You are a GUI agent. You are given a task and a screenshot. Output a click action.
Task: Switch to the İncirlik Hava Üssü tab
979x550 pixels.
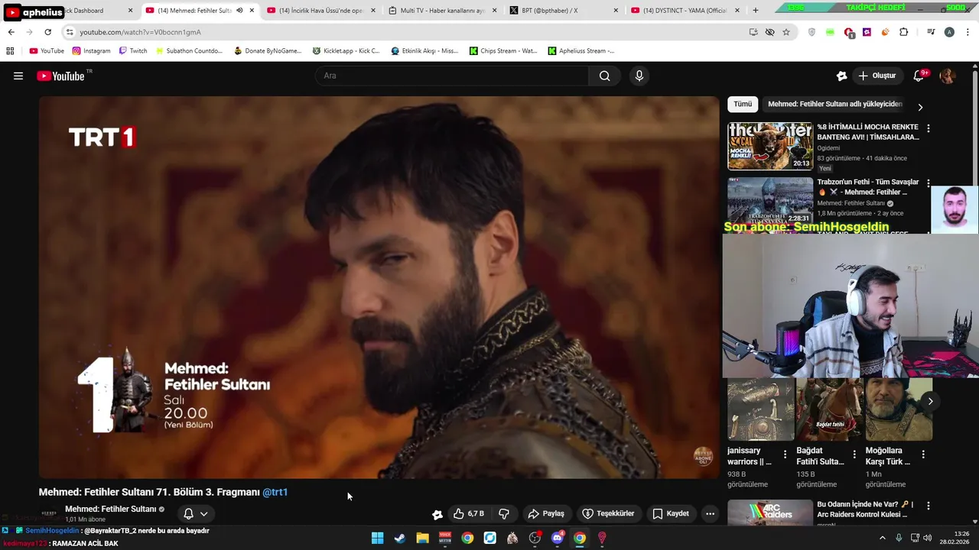320,11
